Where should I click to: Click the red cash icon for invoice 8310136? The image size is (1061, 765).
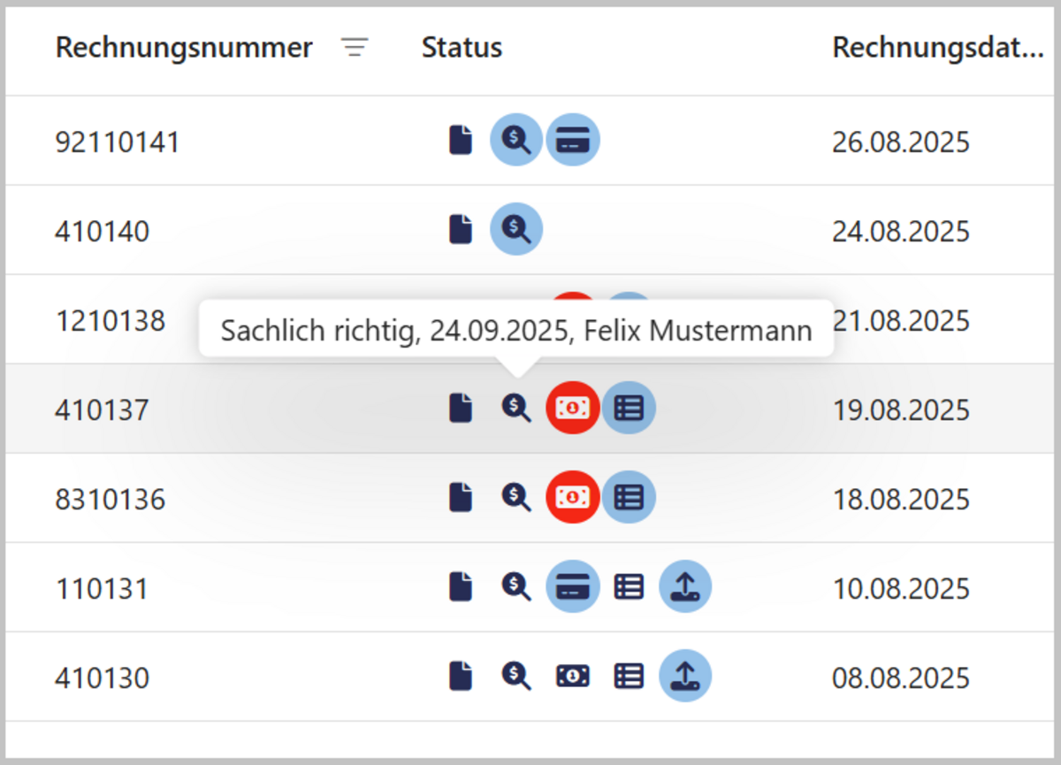point(572,498)
